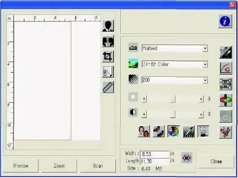
Task: Click the eye lock icon beside Width
Action: click(x=187, y=158)
